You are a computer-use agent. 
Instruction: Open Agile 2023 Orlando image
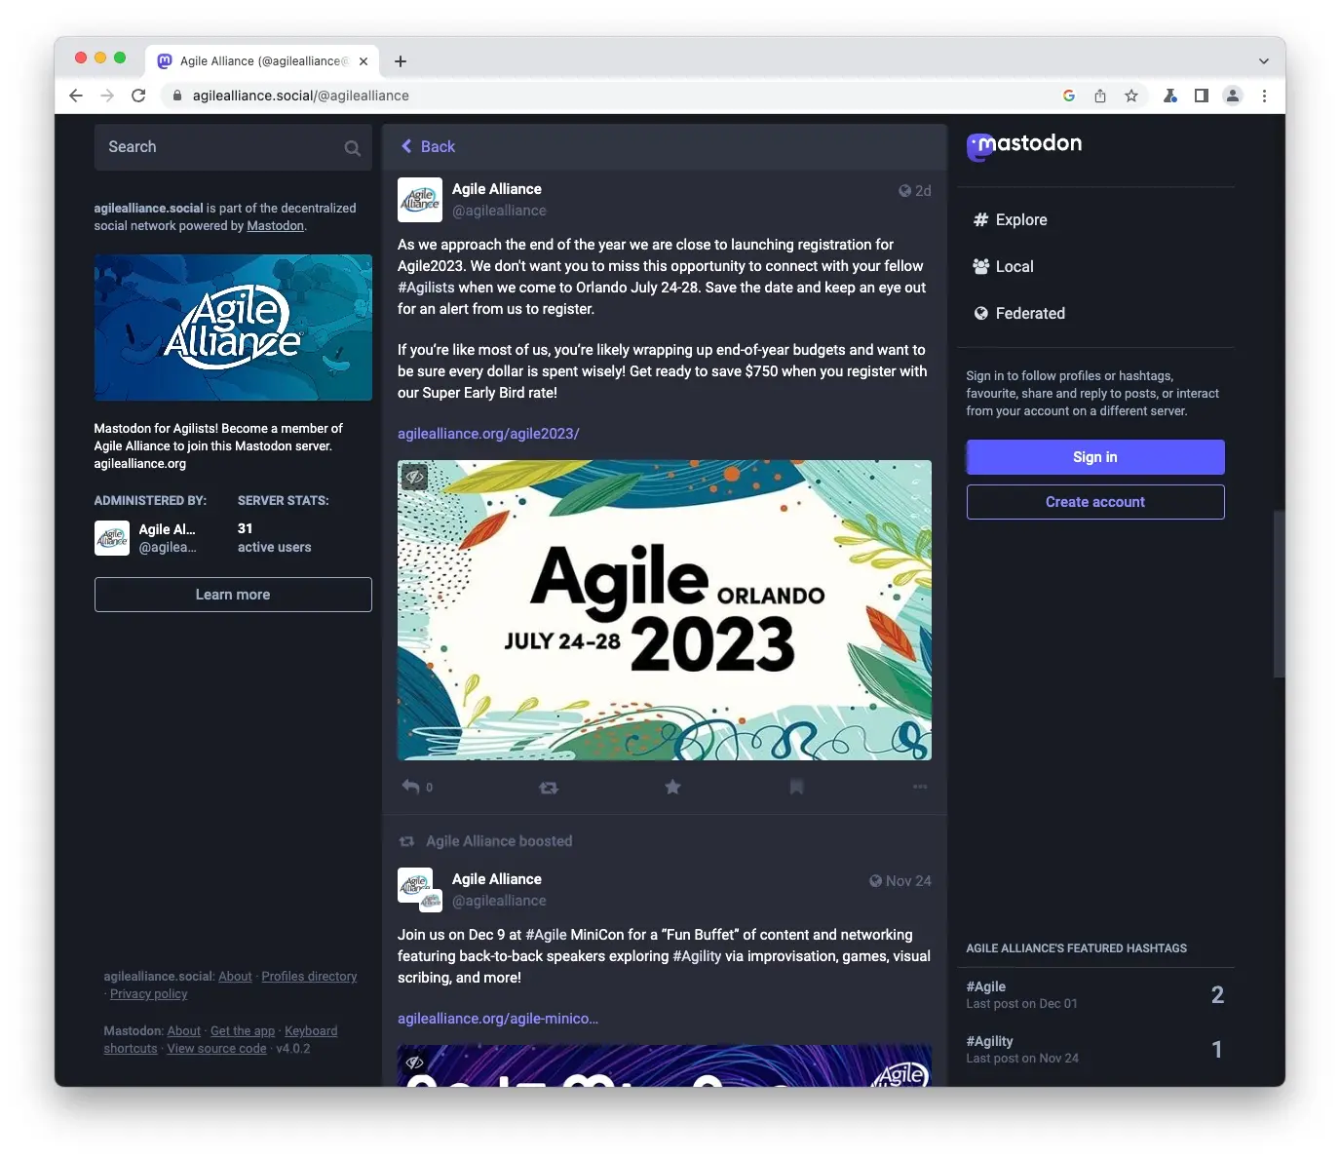click(665, 610)
